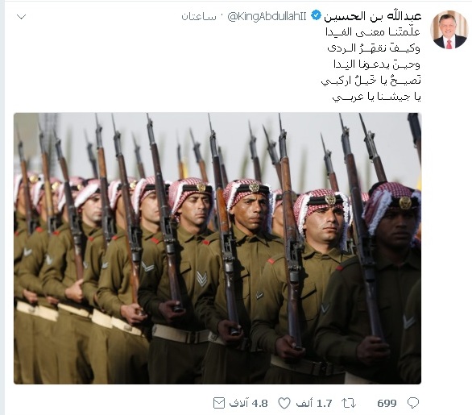This screenshot has width=472, height=415.
Task: Click the blue verified badge icon
Action: click(316, 15)
